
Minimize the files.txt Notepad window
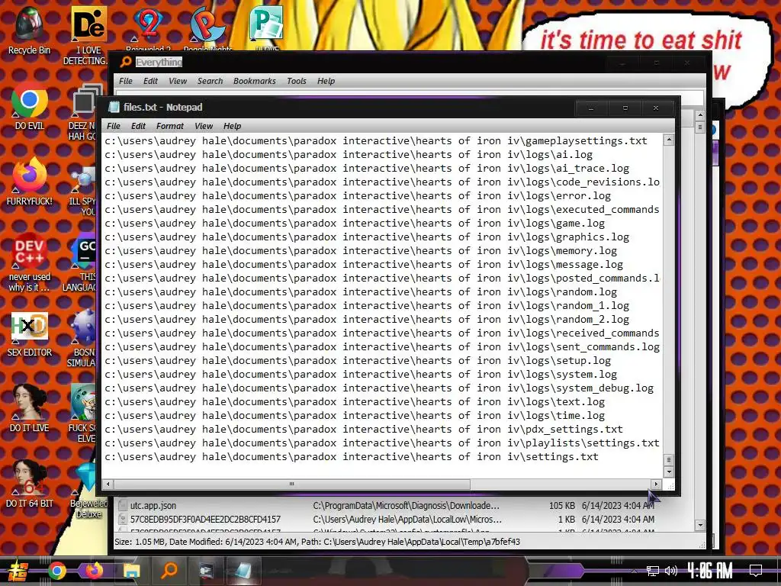(x=591, y=108)
